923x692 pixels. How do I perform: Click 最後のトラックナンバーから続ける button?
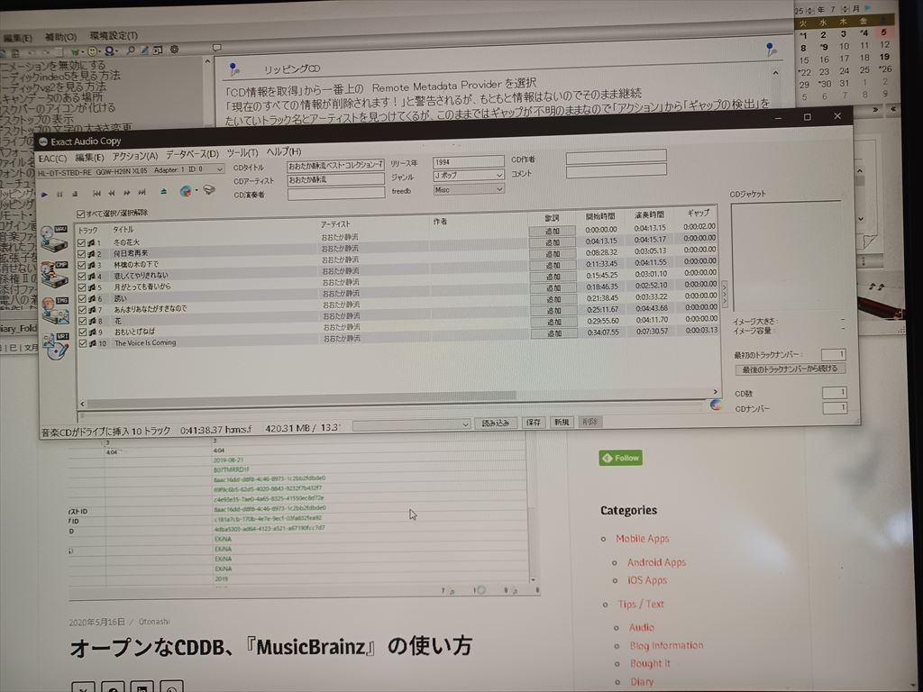click(790, 369)
